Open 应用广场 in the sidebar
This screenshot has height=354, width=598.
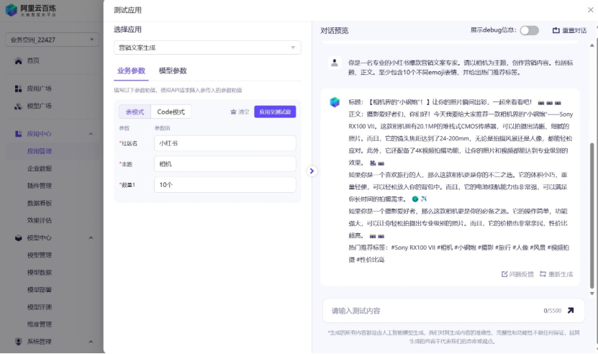[x=39, y=88]
